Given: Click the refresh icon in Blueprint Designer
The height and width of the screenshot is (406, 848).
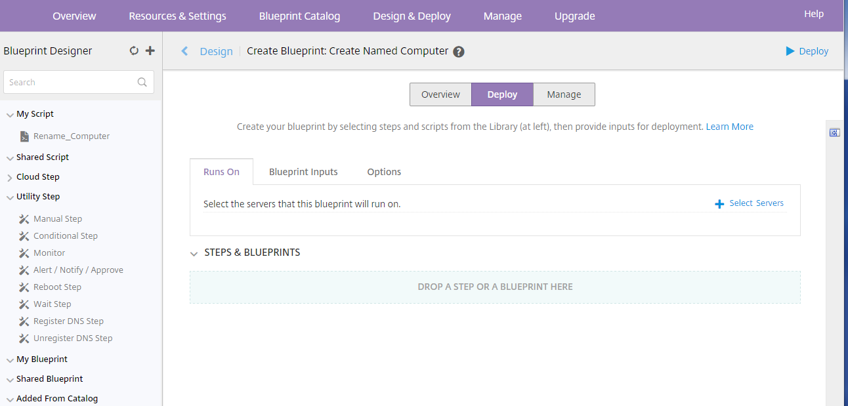Looking at the screenshot, I should click(x=134, y=51).
